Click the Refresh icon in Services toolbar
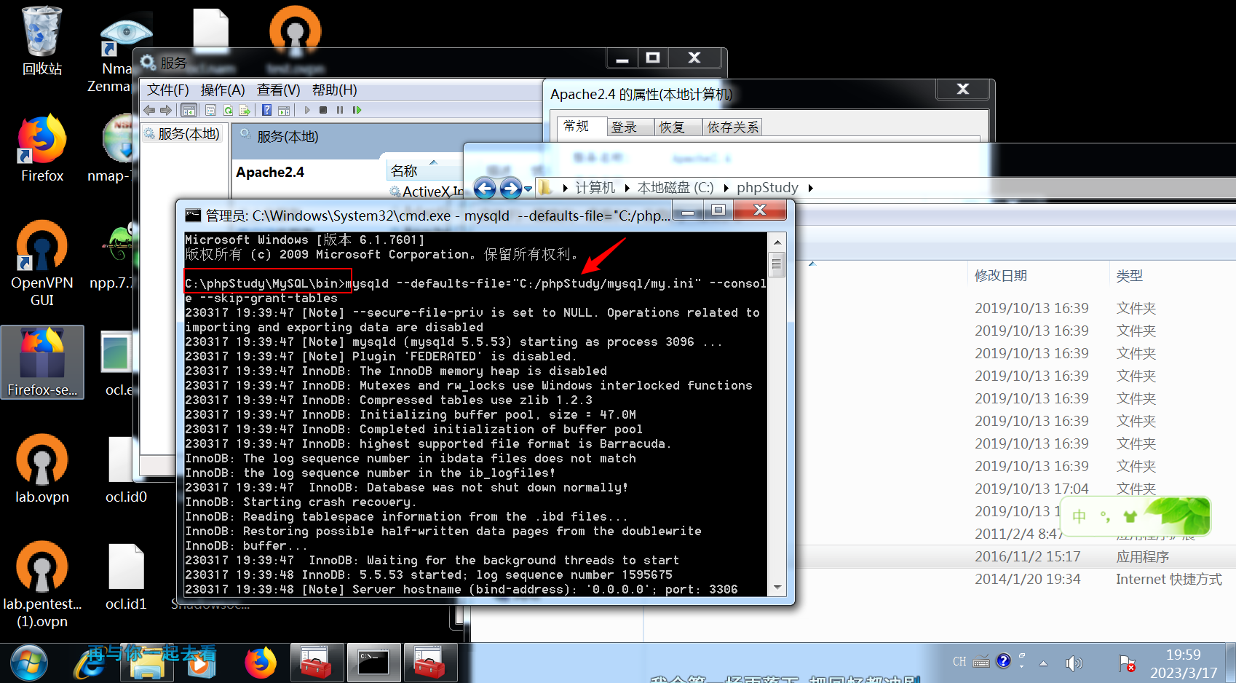 228,110
